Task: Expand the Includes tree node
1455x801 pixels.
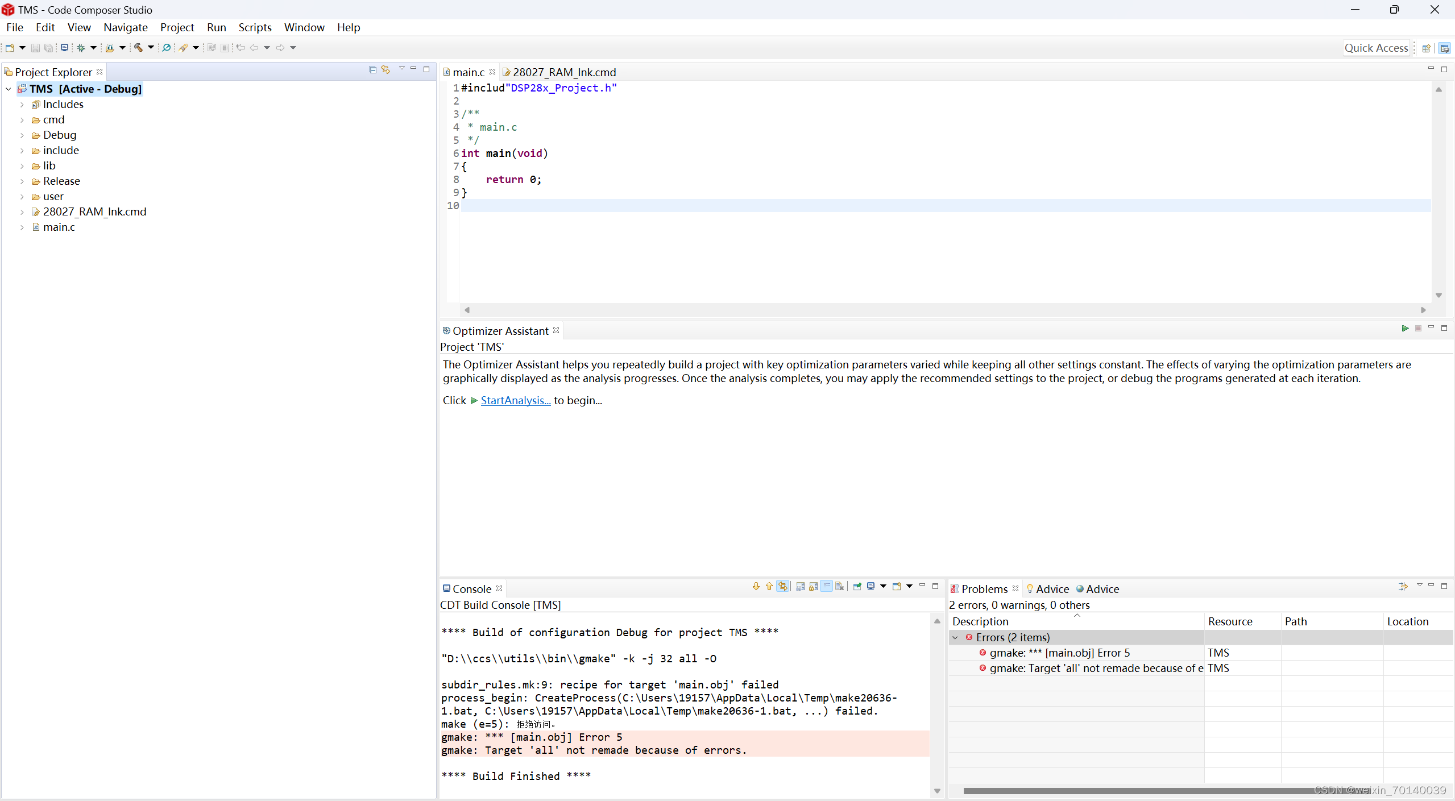Action: 22,105
